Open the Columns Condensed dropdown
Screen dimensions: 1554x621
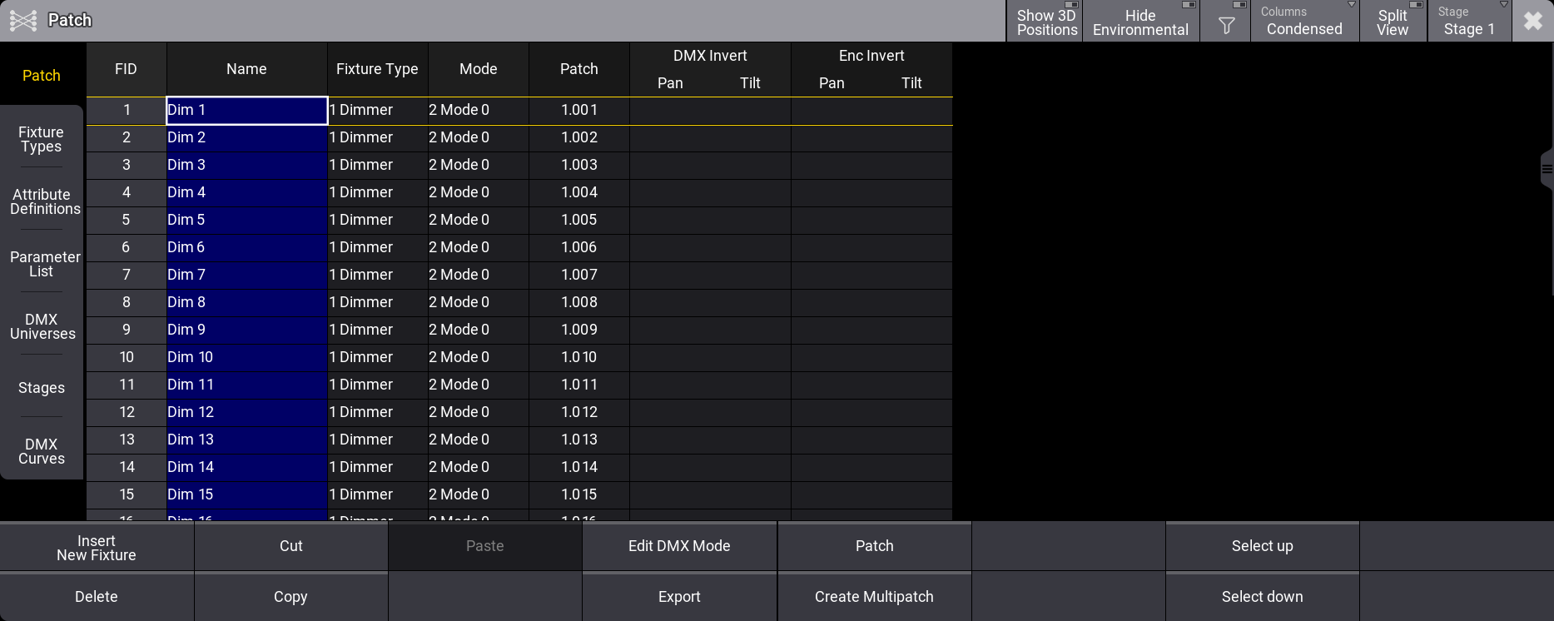click(1304, 21)
